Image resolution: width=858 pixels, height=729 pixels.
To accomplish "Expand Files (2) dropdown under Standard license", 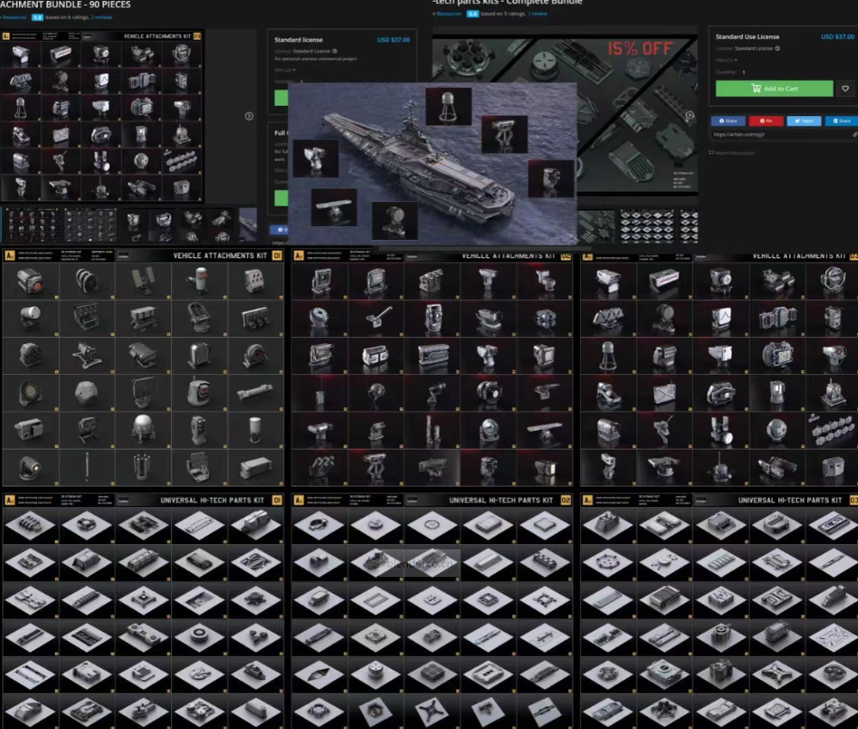I will (285, 70).
